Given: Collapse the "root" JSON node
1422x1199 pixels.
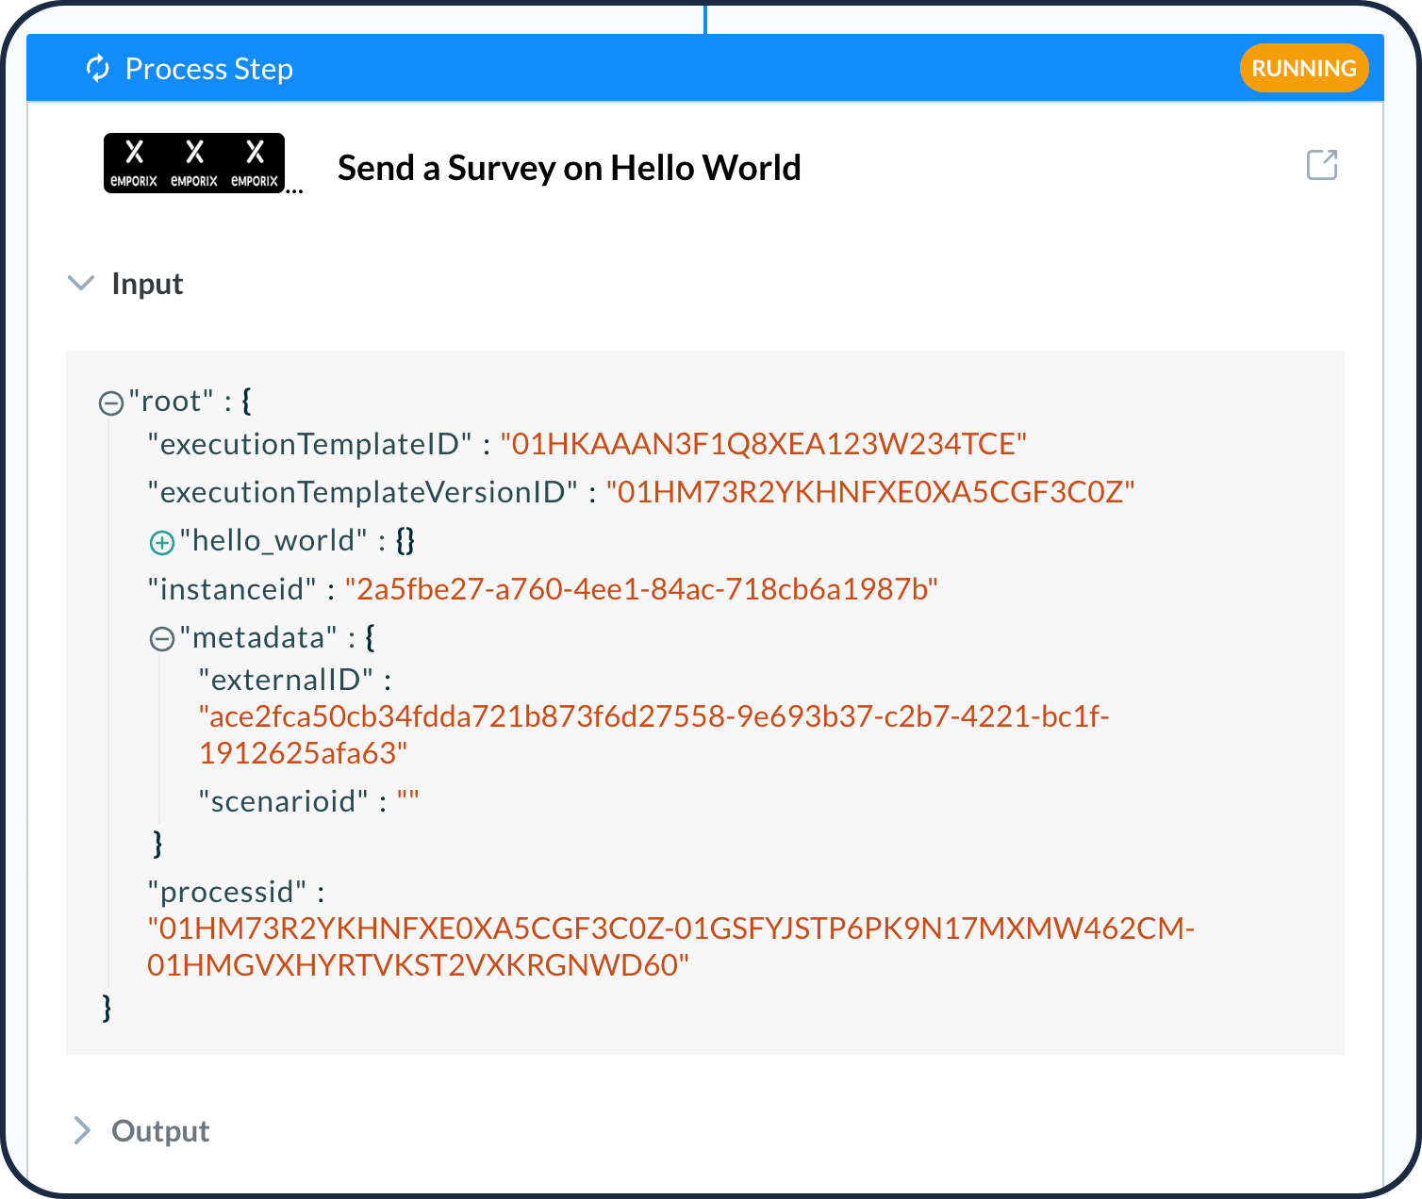Looking at the screenshot, I should pyautogui.click(x=111, y=403).
